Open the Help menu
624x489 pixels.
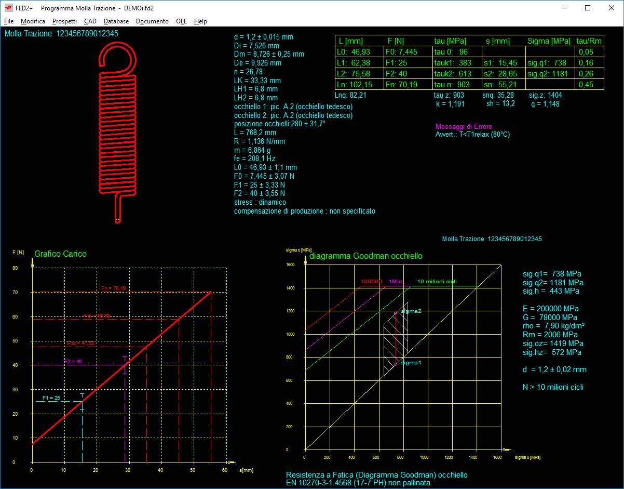pos(200,21)
